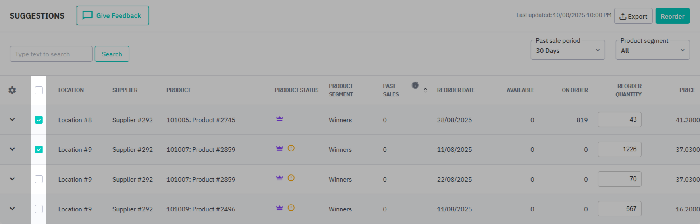Screen dimensions: 700x224
Task: Click the crown icon for Product #2745
Action: [x=280, y=119]
